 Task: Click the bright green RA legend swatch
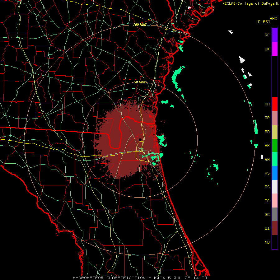(x=275, y=159)
